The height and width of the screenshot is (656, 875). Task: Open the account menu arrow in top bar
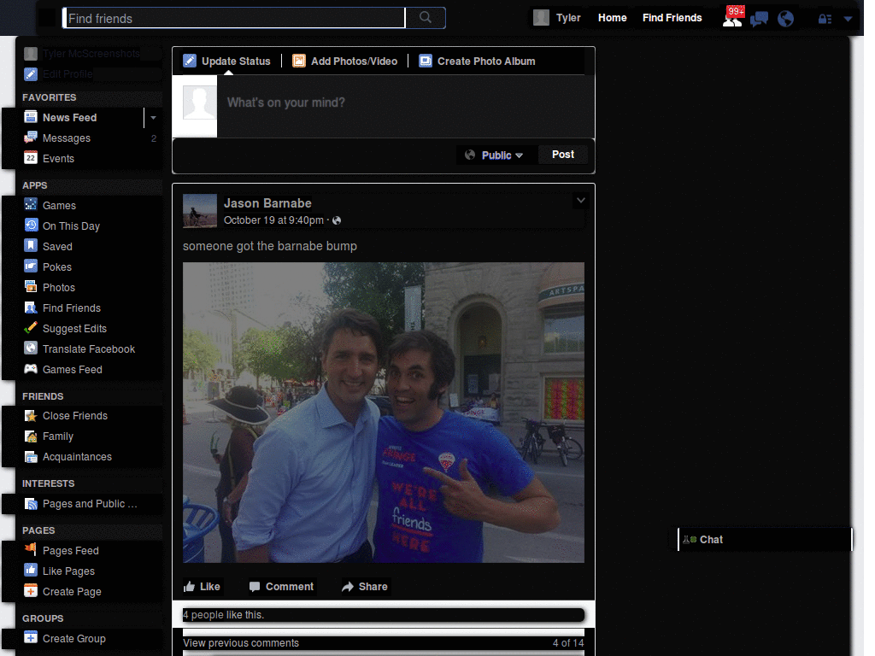pyautogui.click(x=848, y=19)
